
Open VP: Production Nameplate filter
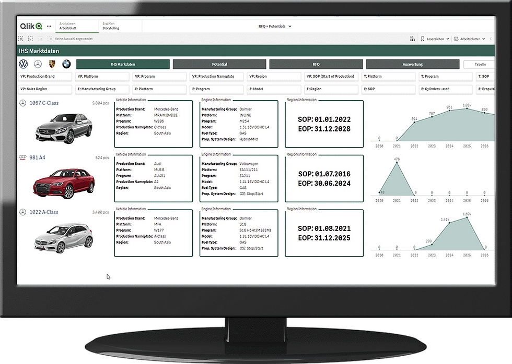coord(217,76)
